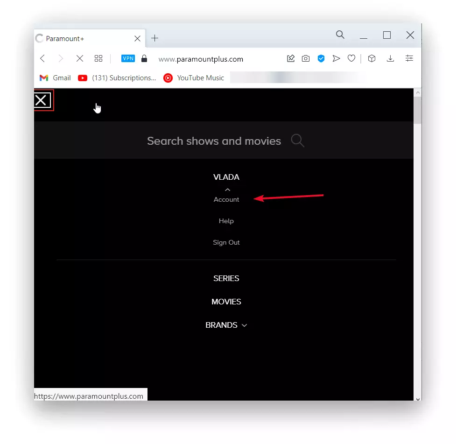Open the Account link
456x444 pixels.
coord(226,200)
